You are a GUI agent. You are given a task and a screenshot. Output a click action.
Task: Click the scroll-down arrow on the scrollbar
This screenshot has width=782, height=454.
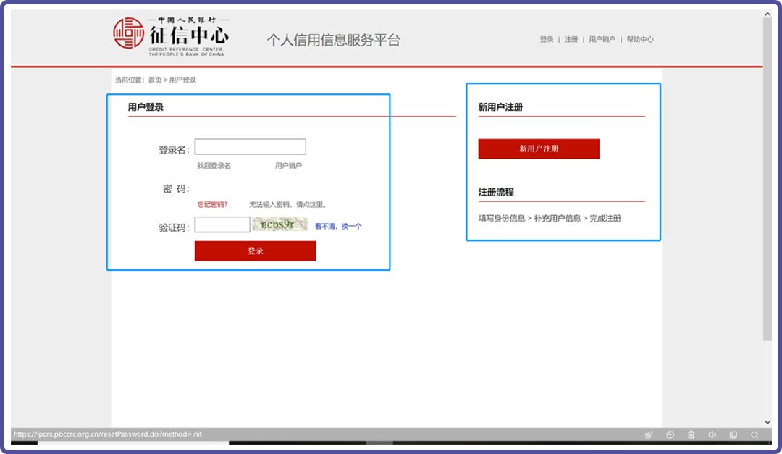coord(768,421)
